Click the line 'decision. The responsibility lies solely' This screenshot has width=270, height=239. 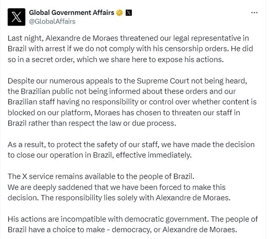point(119,198)
